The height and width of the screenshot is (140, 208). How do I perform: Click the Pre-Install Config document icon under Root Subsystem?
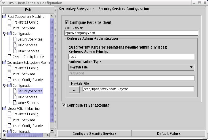coord(9,22)
